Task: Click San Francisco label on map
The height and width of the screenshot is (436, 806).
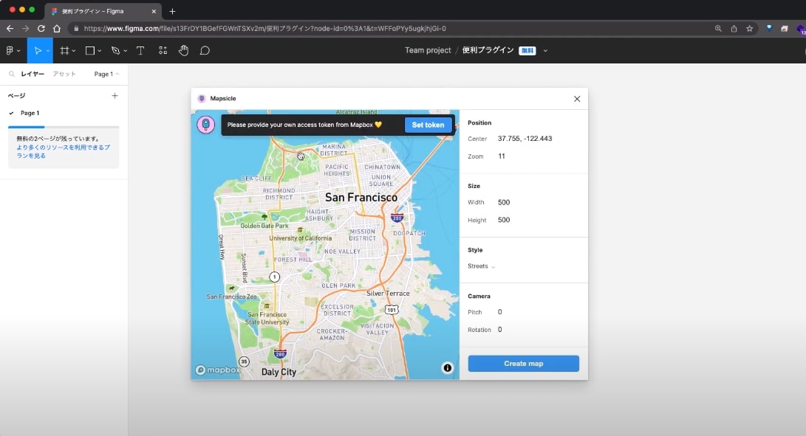Action: click(x=361, y=197)
